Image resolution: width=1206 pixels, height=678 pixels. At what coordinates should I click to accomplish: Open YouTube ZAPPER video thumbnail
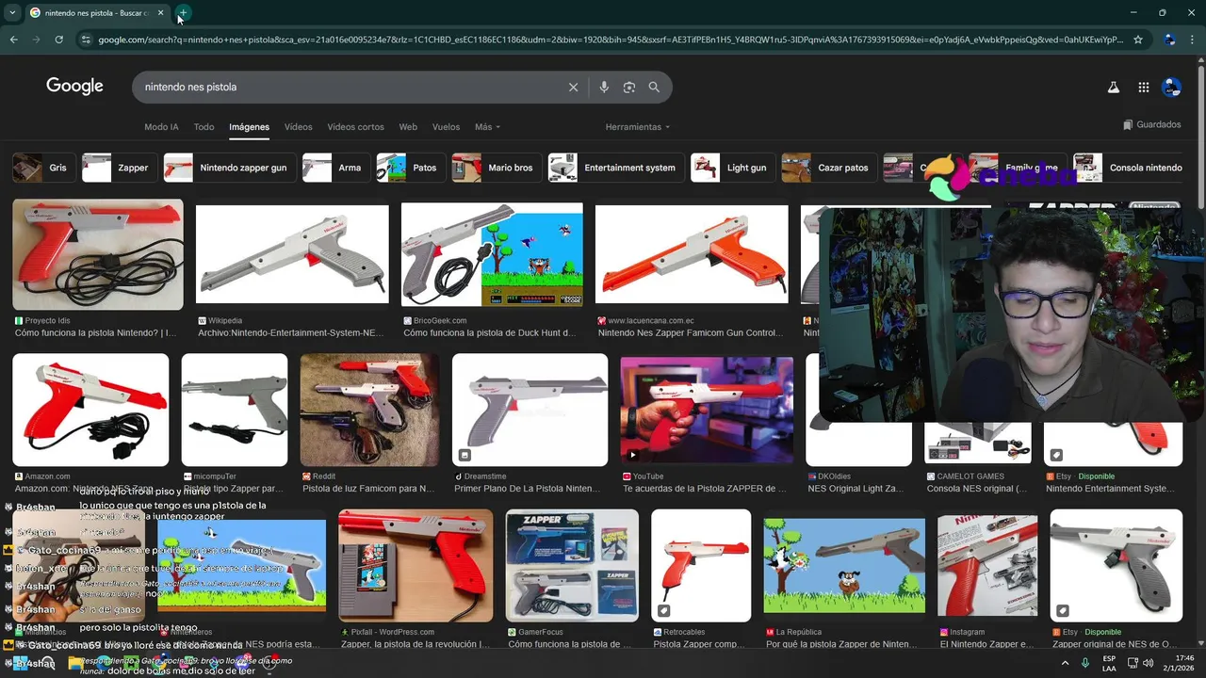707,410
